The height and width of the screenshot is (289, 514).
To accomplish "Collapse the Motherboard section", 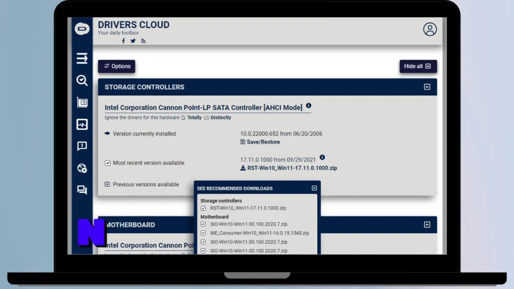I will coord(427,224).
